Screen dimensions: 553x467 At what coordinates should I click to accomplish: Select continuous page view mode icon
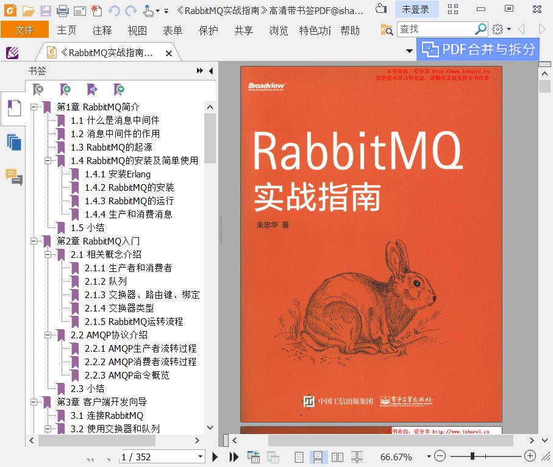pyautogui.click(x=318, y=457)
